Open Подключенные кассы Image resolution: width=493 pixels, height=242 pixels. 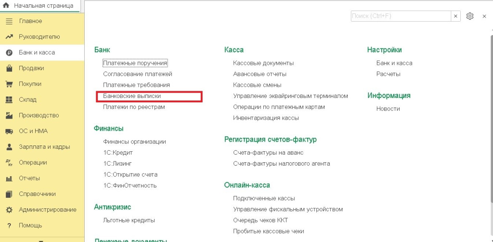pos(264,198)
